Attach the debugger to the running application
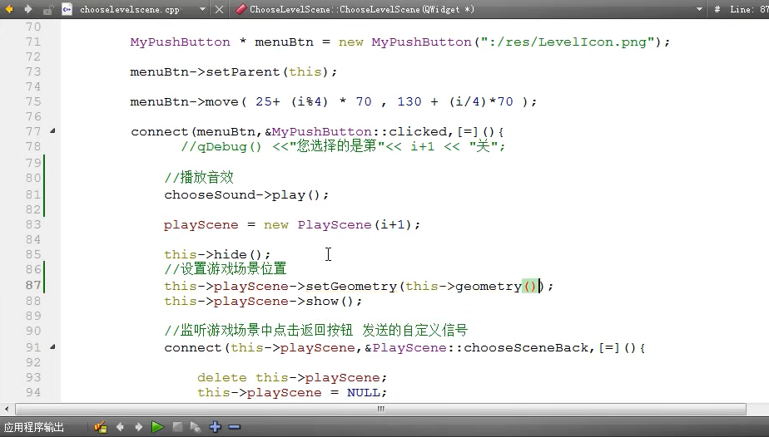Screen dimensions: 769x437 coord(196,427)
